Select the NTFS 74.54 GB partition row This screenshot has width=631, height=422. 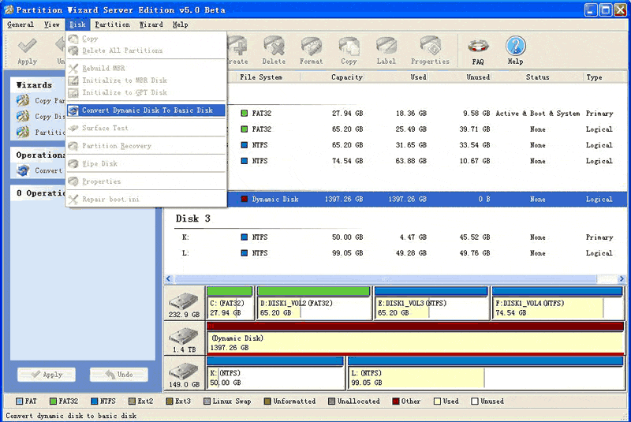pyautogui.click(x=427, y=161)
